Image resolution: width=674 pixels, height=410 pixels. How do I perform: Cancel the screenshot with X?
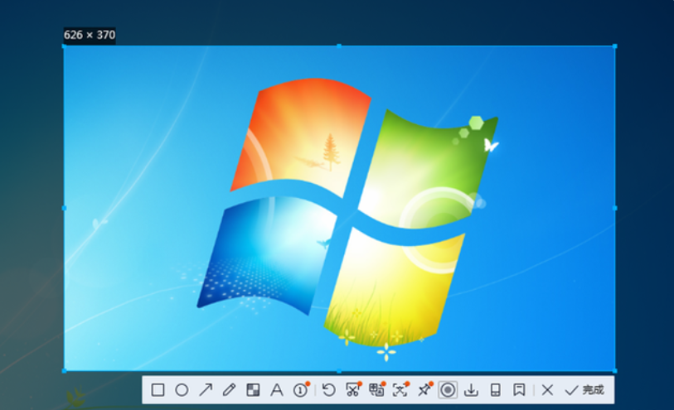coord(547,389)
